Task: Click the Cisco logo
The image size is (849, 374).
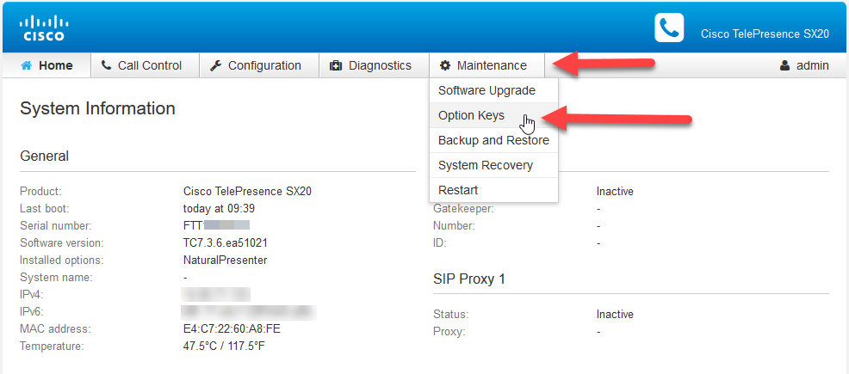Action: pyautogui.click(x=43, y=28)
